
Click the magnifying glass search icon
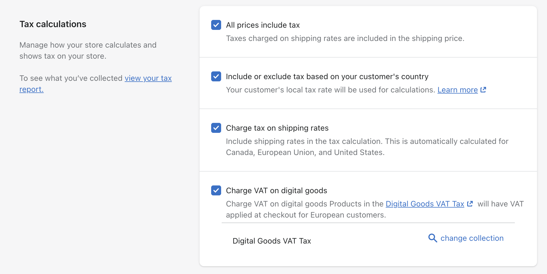click(433, 238)
